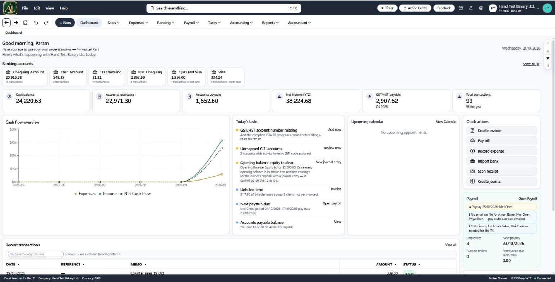Click the Create journal quick action
This screenshot has width=555, height=282.
(501, 181)
